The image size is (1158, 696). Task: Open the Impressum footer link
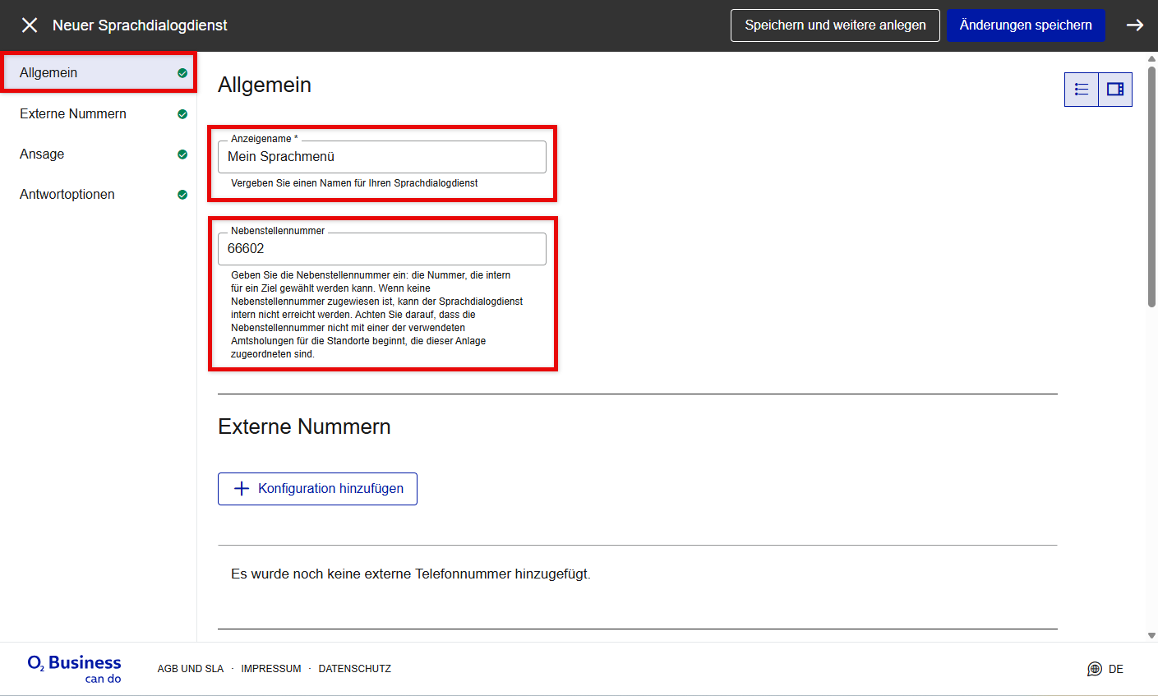(x=270, y=669)
